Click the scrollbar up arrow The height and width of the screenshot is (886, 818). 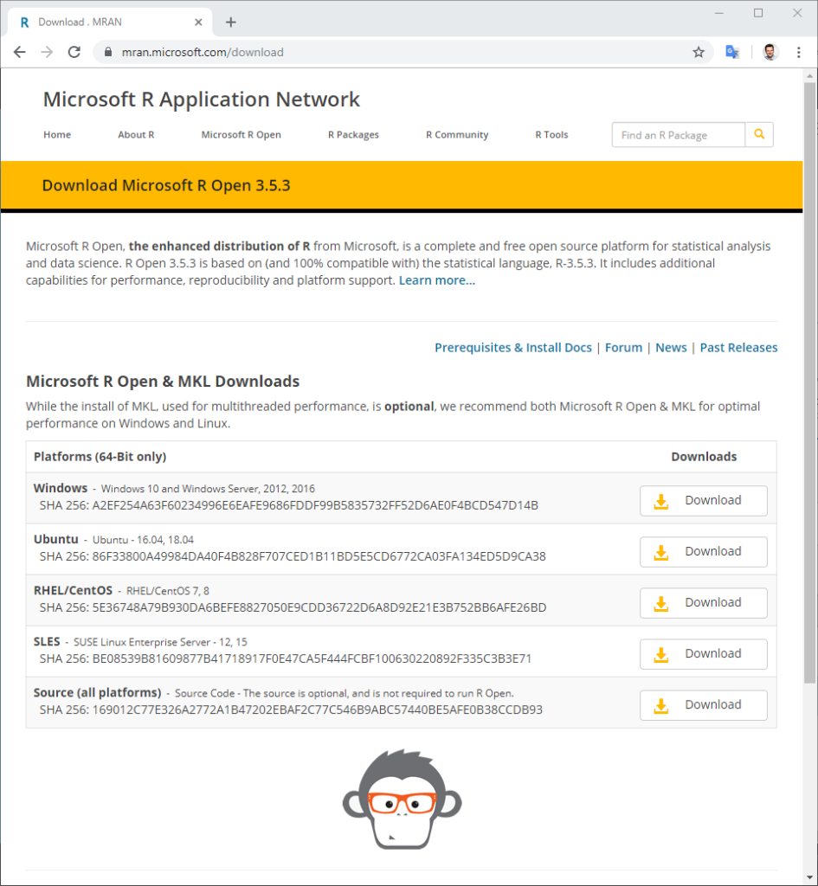810,76
